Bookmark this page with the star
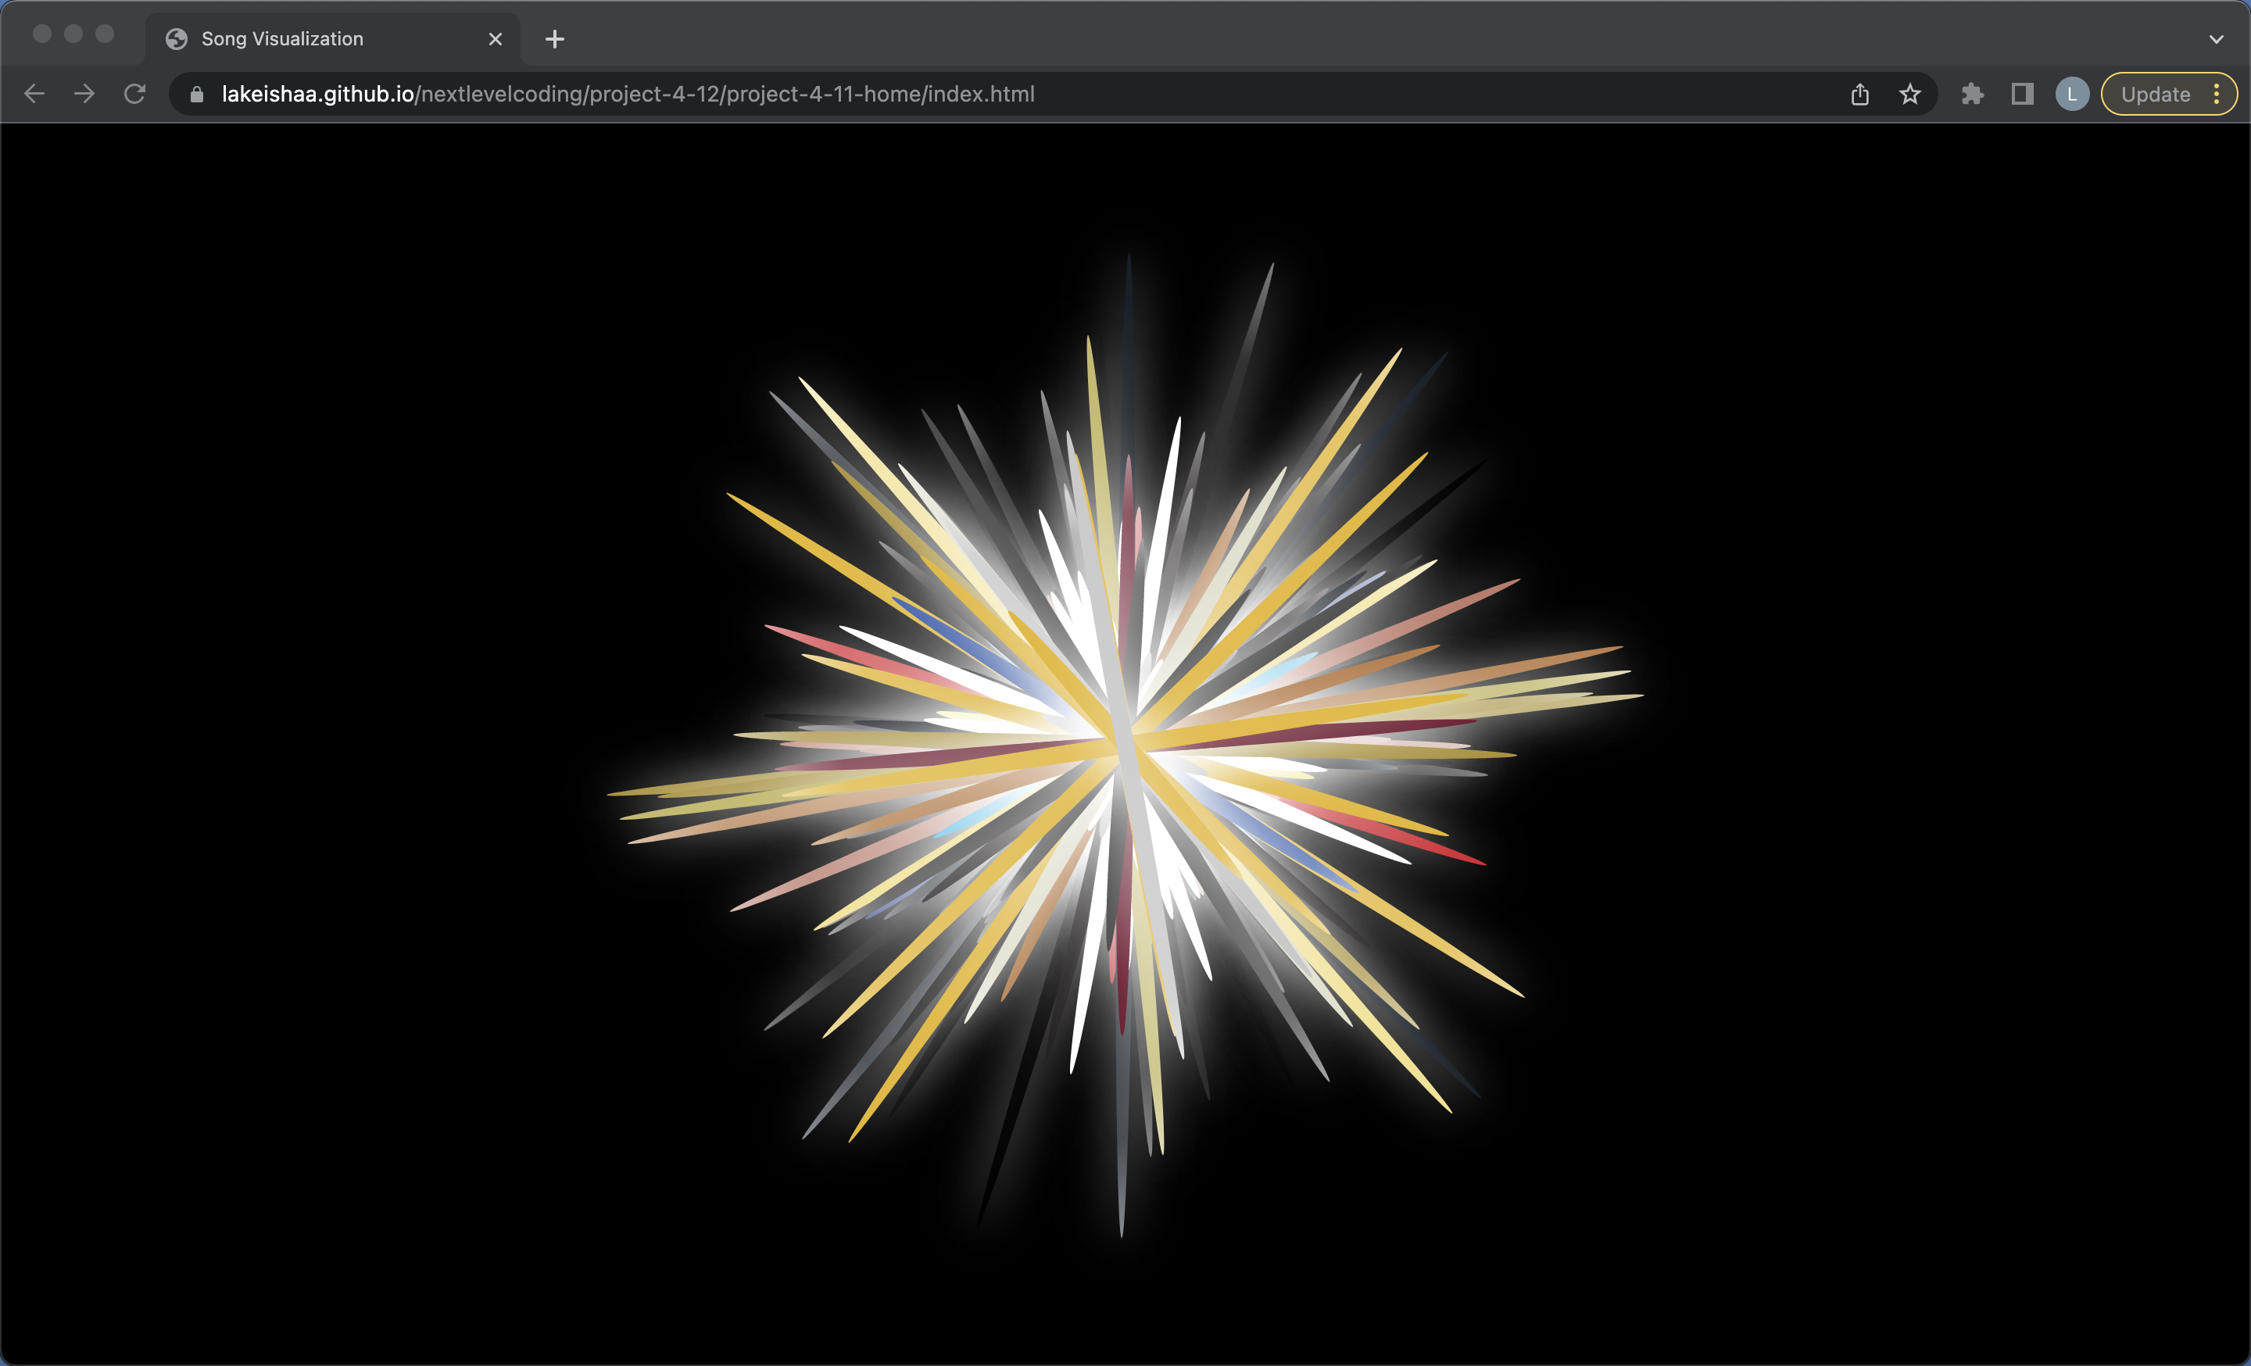This screenshot has width=2251, height=1366. pyautogui.click(x=1910, y=94)
